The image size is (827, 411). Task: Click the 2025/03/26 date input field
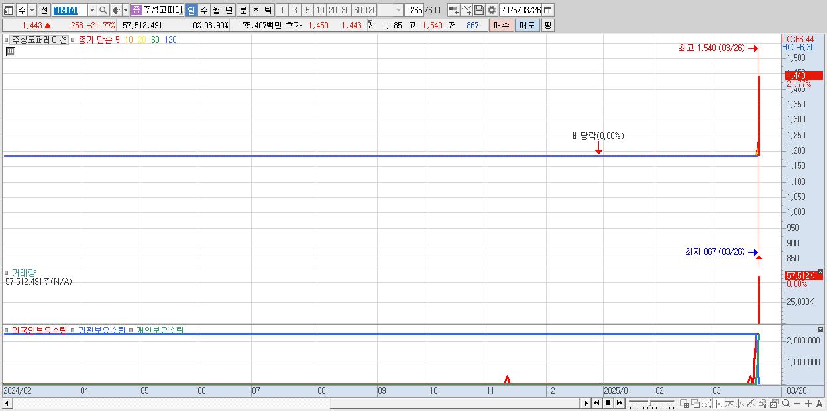(520, 10)
